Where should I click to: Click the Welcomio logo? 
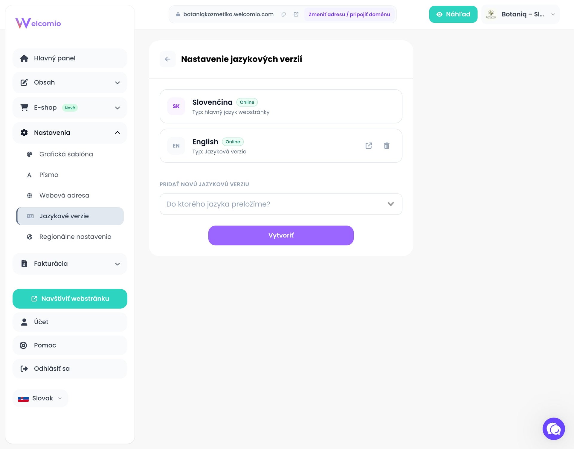(x=38, y=23)
